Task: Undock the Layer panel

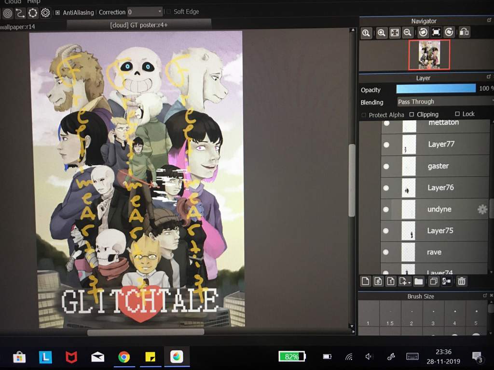Action: coord(489,77)
